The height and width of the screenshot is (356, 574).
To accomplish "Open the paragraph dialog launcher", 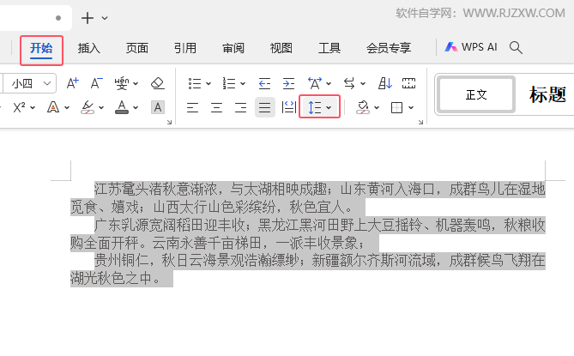I will click(420, 122).
